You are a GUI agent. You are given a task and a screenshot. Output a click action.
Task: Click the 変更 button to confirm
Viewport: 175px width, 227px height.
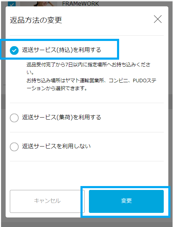(126, 201)
